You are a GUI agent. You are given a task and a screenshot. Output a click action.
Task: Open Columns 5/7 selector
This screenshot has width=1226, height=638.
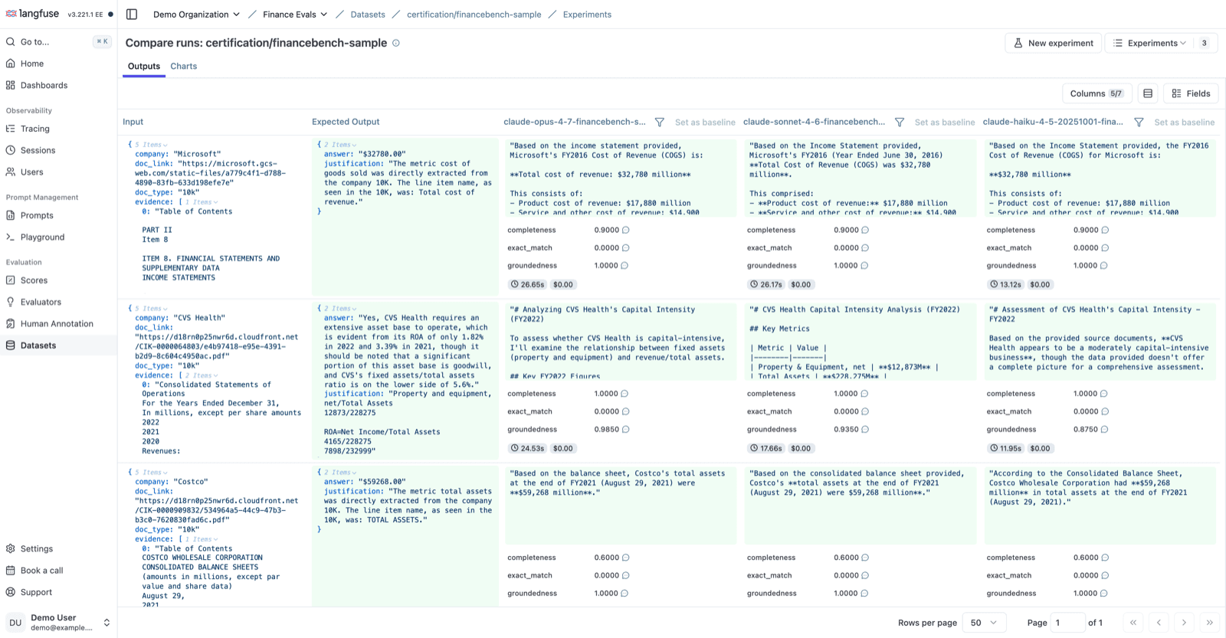[1097, 93]
